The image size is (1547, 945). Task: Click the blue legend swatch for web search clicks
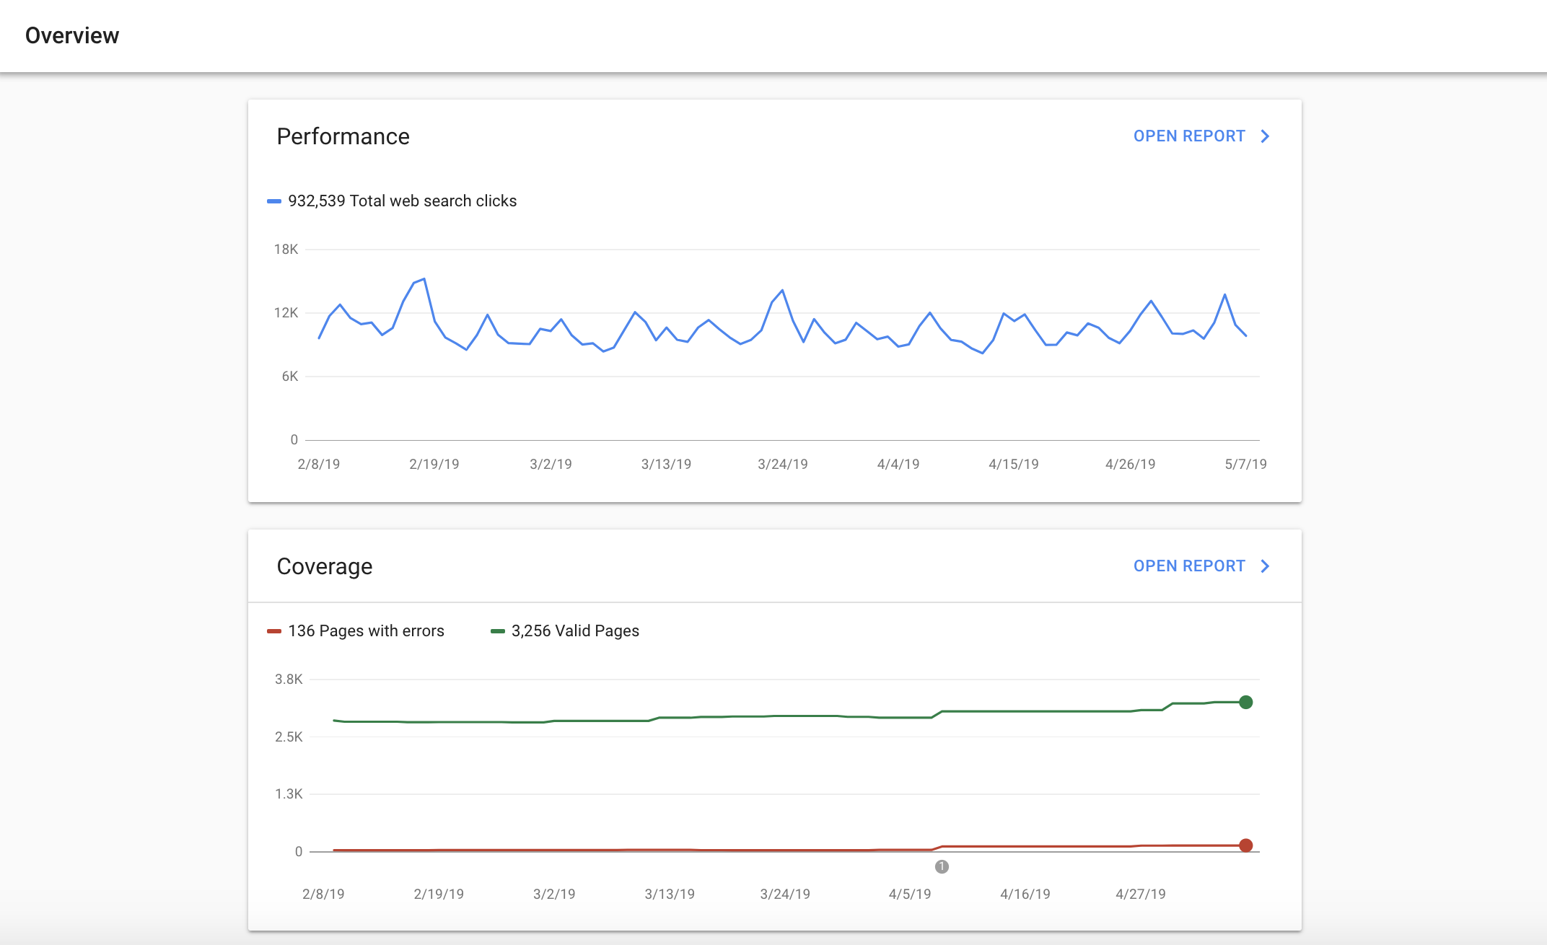tap(274, 201)
